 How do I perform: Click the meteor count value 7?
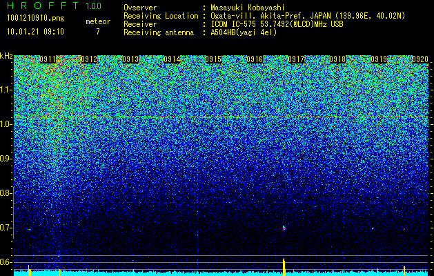(98, 32)
